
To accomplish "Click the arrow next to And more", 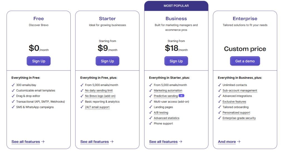I will pos(239,142).
